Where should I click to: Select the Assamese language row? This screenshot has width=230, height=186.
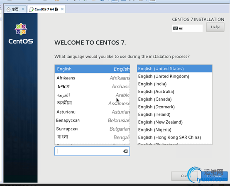[92, 103]
